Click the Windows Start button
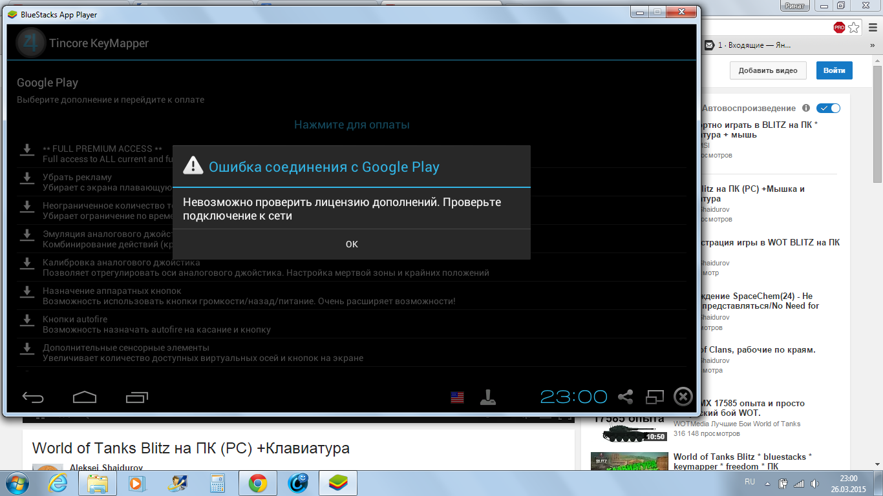This screenshot has height=496, width=883. 17,483
